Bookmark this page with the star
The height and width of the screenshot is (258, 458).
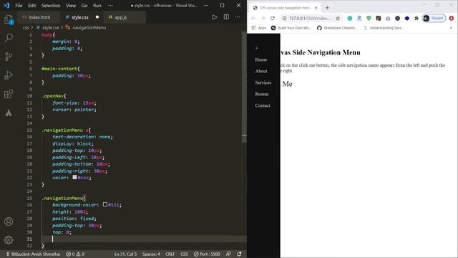(x=338, y=18)
